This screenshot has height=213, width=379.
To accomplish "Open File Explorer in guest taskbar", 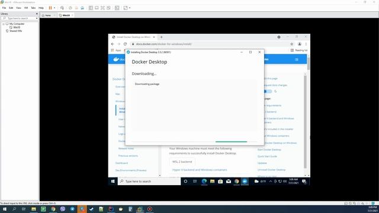I will coord(212,182).
